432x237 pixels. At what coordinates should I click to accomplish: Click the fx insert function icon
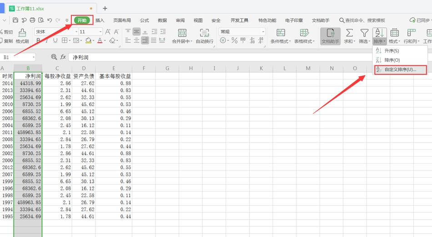click(x=63, y=57)
